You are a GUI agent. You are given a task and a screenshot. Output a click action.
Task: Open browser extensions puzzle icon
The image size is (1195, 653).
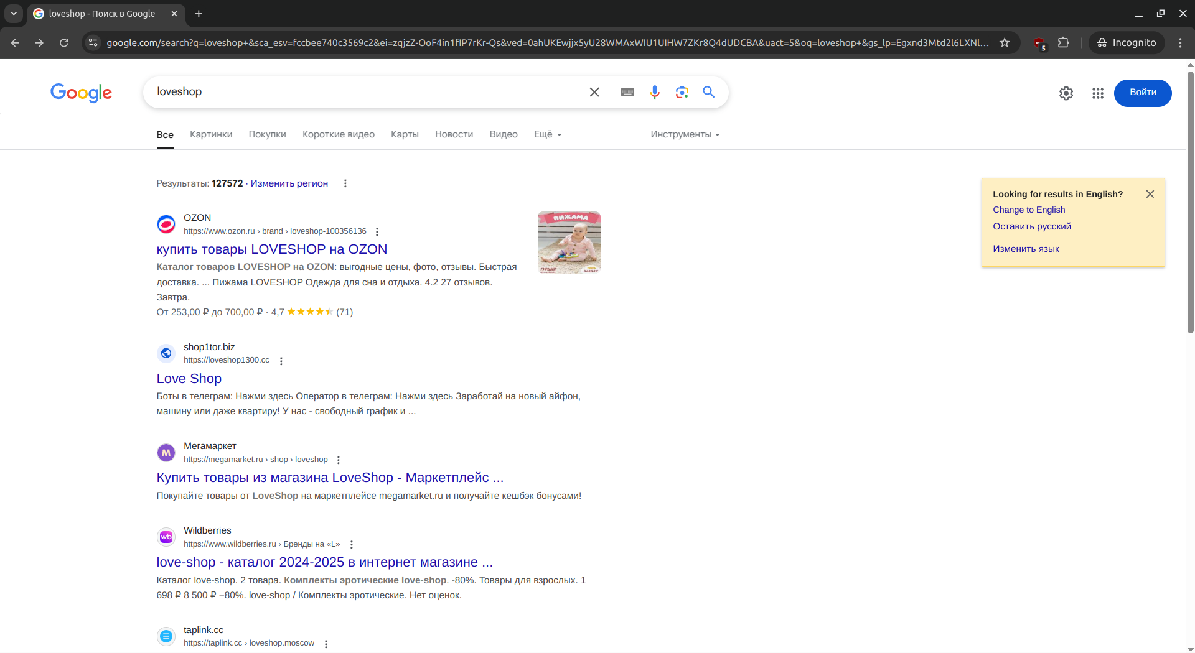click(1064, 42)
